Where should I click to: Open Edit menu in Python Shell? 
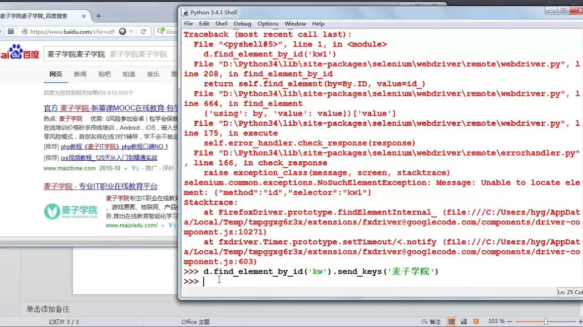[204, 24]
